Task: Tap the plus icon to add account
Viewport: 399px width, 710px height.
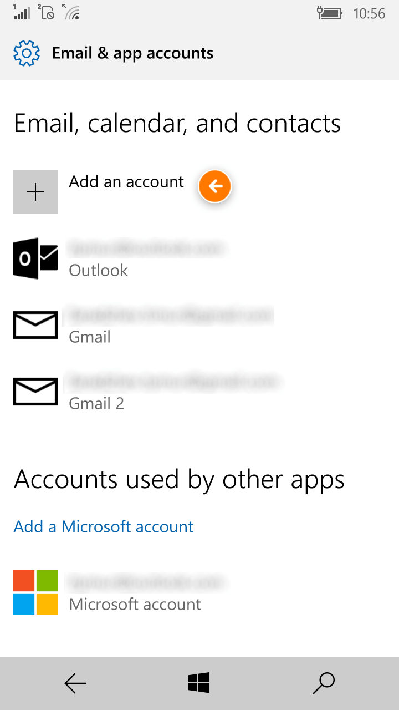Action: pyautogui.click(x=35, y=192)
